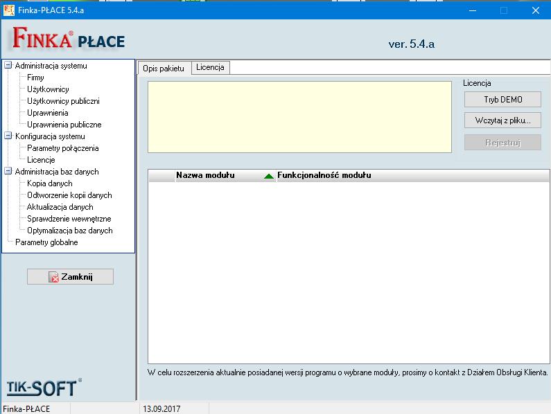Open Parametry połączenia settings
The height and width of the screenshot is (414, 551).
tap(63, 148)
